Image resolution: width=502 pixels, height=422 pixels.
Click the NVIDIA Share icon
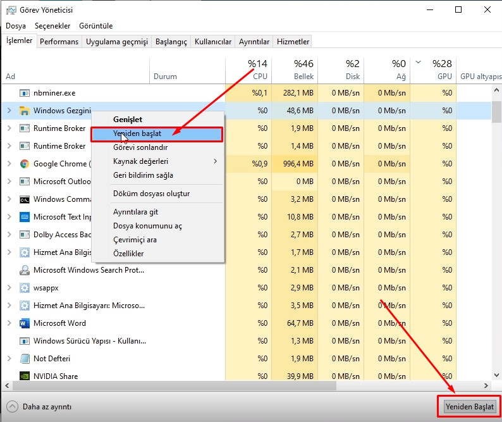[x=24, y=376]
